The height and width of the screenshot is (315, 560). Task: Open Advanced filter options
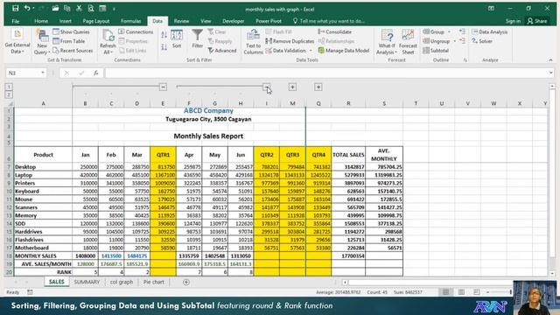[222, 51]
